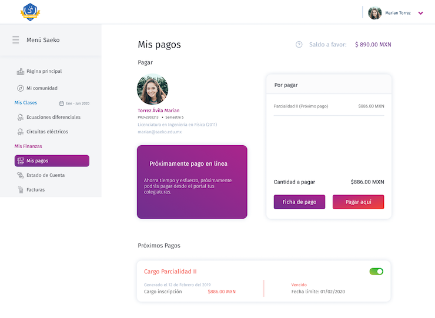Select the Parcialidad II (Próximo pago) row
The width and height of the screenshot is (435, 318).
[x=329, y=106]
